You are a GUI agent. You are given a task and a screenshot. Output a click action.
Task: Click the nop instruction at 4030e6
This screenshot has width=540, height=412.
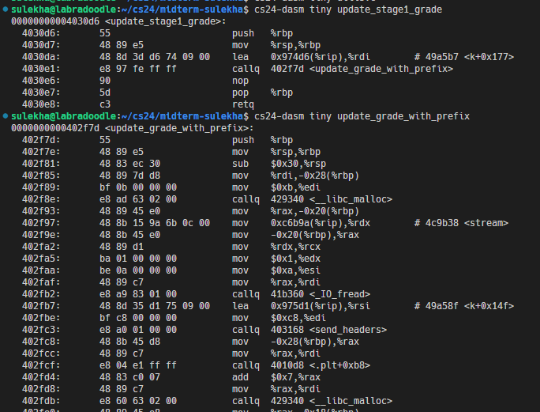tap(240, 81)
